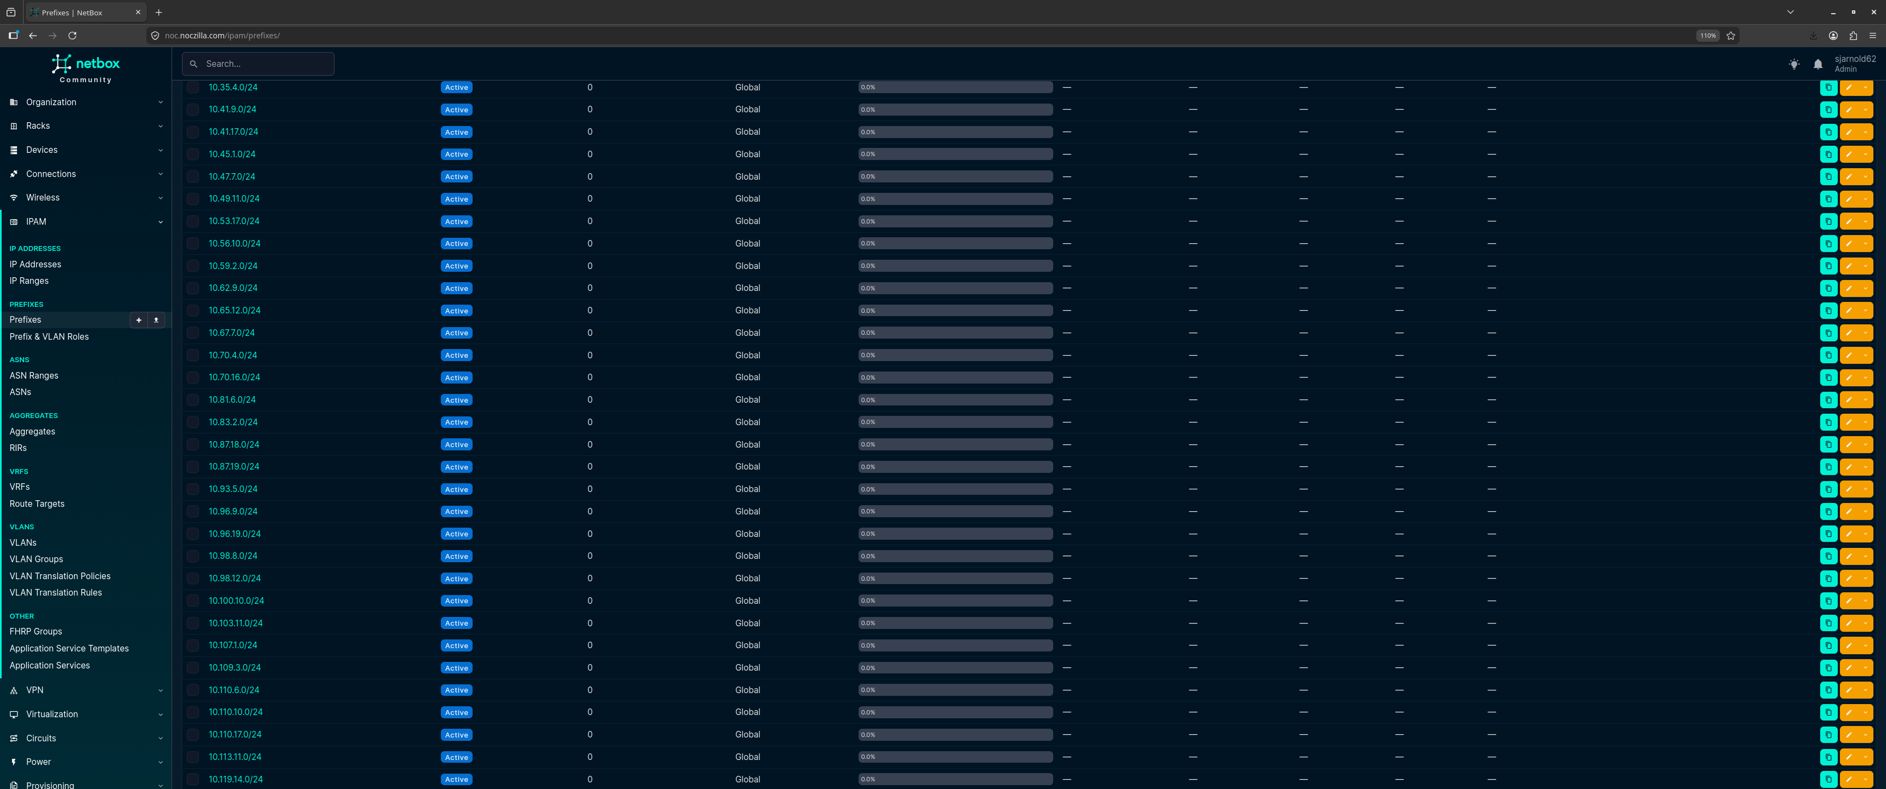Click utilization bar for prefix 10.96.9.0/24
Screen dimensions: 1886x789
coord(956,512)
